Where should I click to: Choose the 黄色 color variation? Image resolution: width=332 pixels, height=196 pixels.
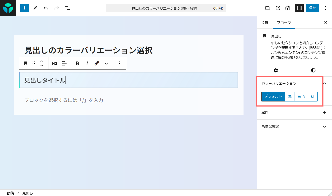point(301,97)
